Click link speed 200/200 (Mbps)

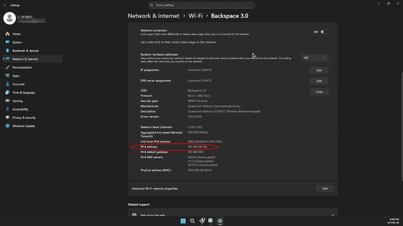click(x=198, y=132)
